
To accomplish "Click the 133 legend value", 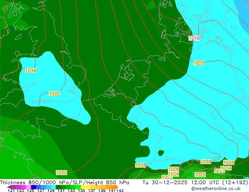I will [x=71, y=190].
